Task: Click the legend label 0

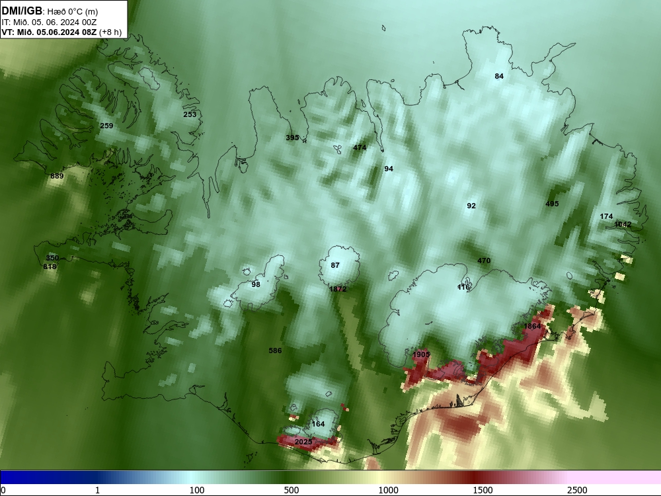Action: click(x=4, y=490)
